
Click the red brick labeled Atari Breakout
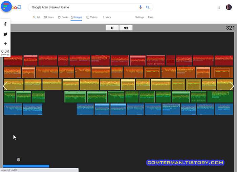click(156, 60)
